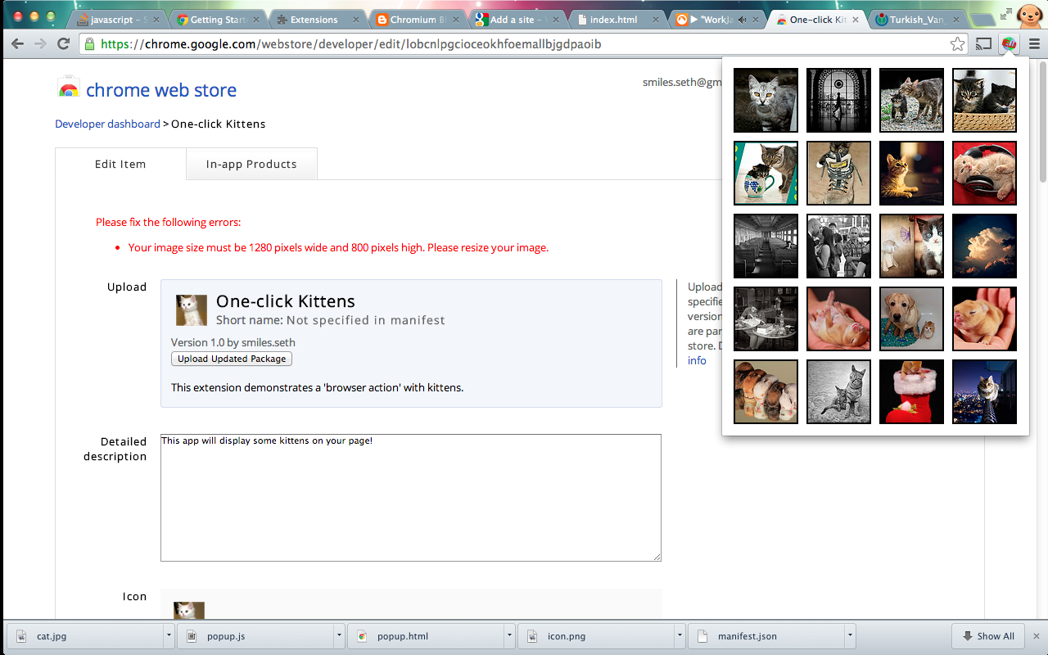1048x655 pixels.
Task: Open the dropdown on the popup.html download
Action: click(x=509, y=636)
